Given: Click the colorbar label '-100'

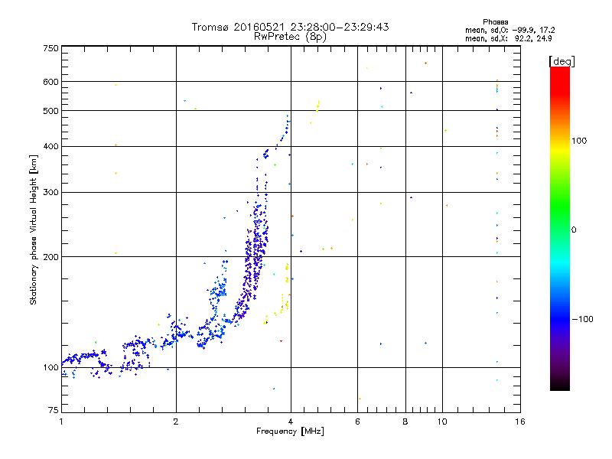Looking at the screenshot, I should (x=582, y=319).
